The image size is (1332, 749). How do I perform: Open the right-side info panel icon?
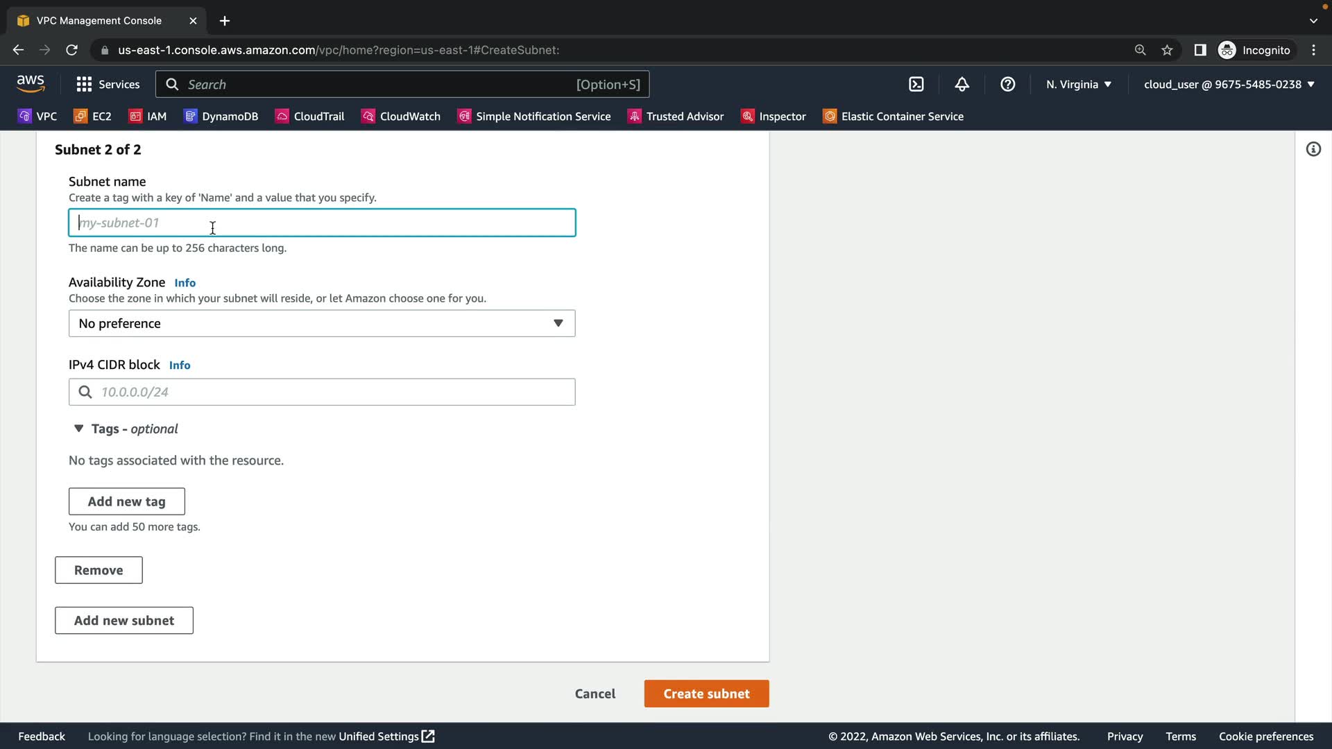(x=1313, y=149)
